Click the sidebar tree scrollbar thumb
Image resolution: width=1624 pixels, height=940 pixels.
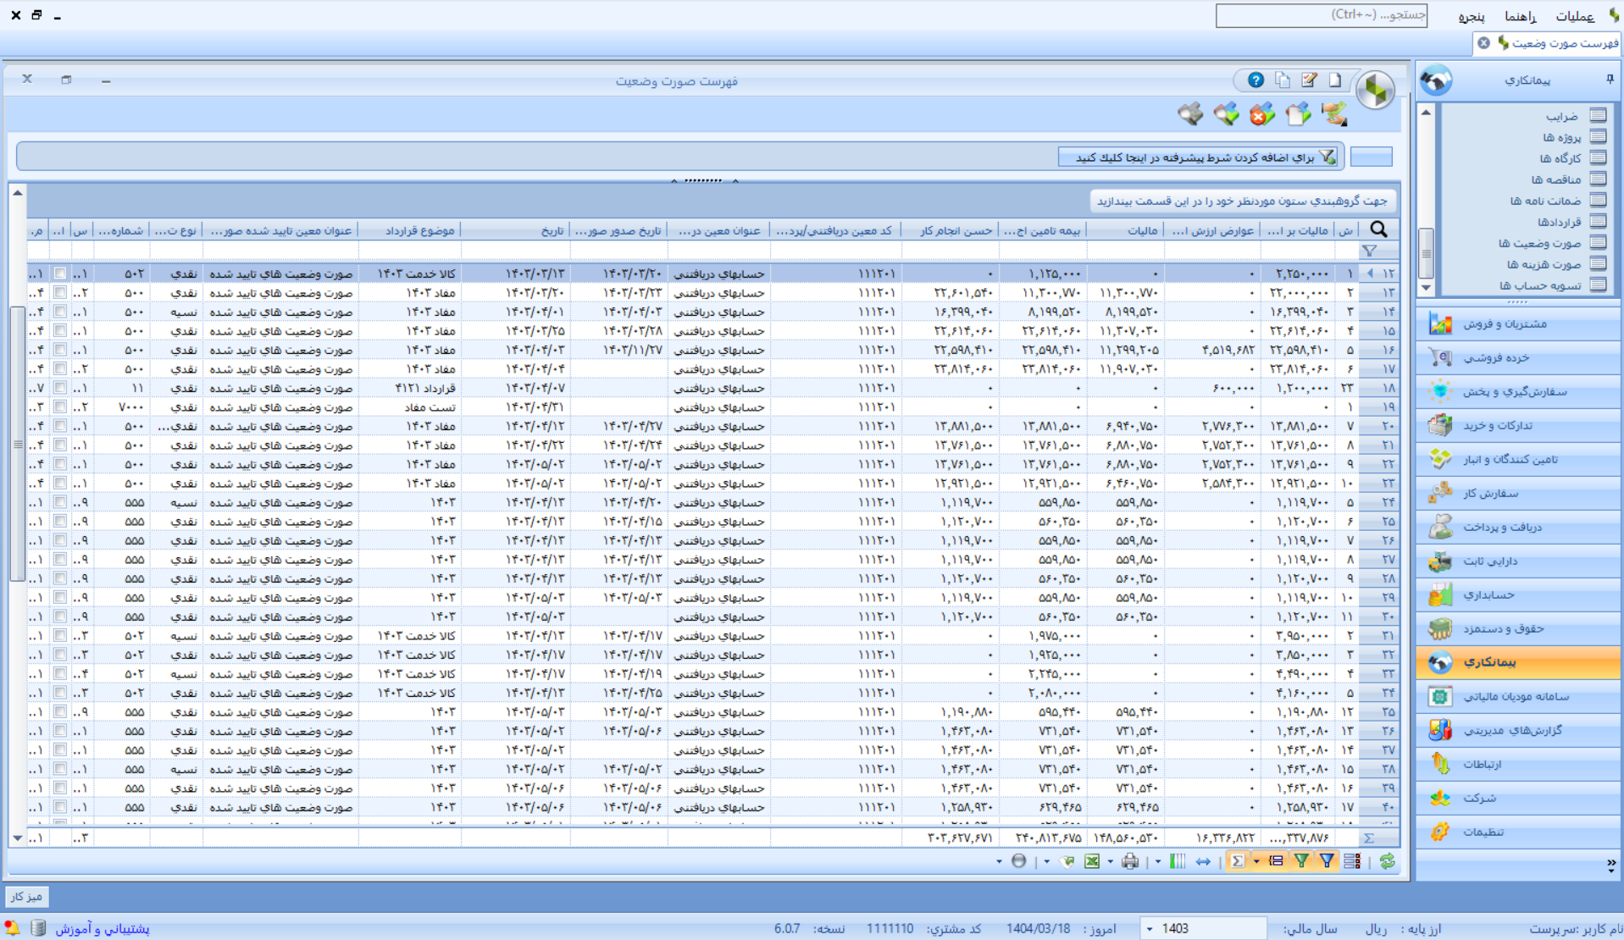(1426, 252)
